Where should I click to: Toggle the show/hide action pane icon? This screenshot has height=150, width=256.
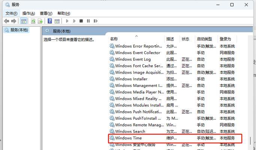[x=57, y=21]
